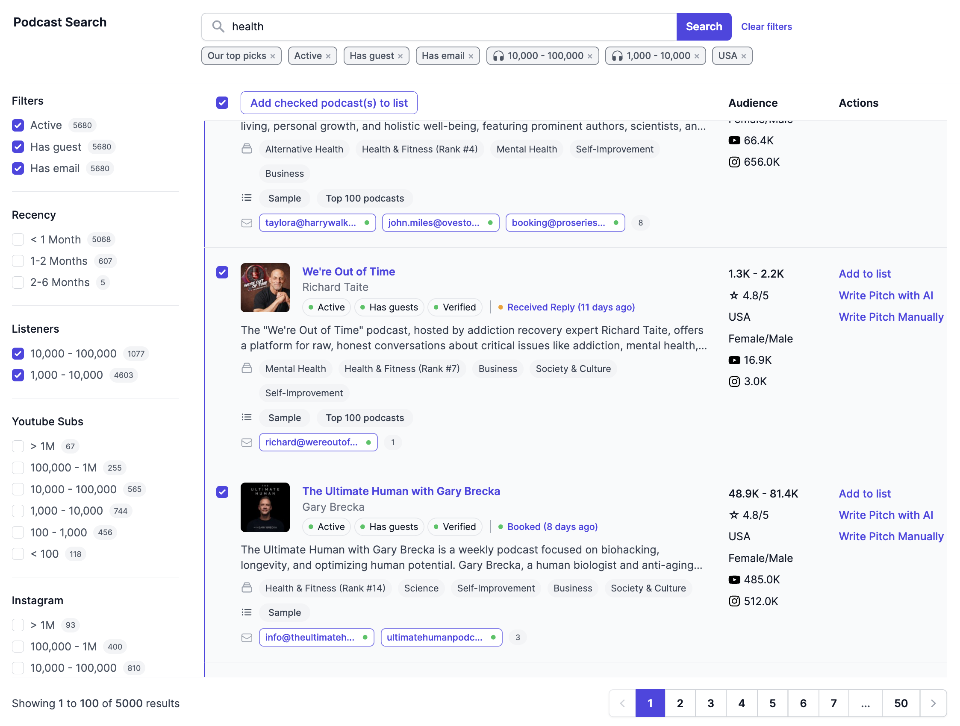The width and height of the screenshot is (960, 726).
Task: Click the previous page arrow
Action: (622, 703)
